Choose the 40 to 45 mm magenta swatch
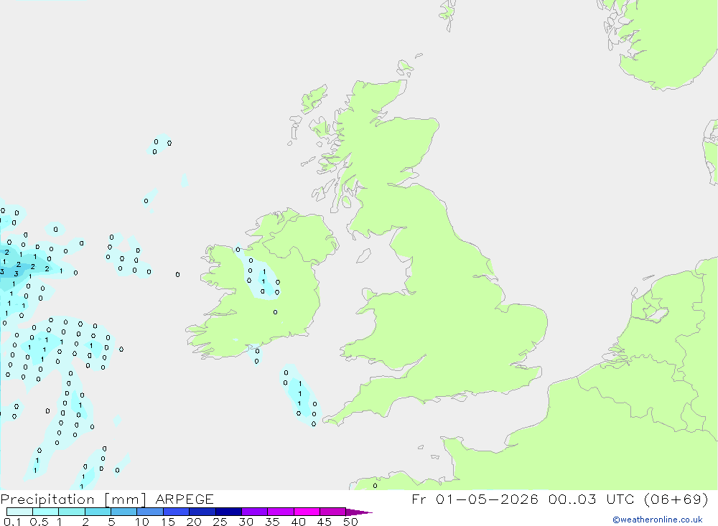The width and height of the screenshot is (718, 526). [307, 512]
